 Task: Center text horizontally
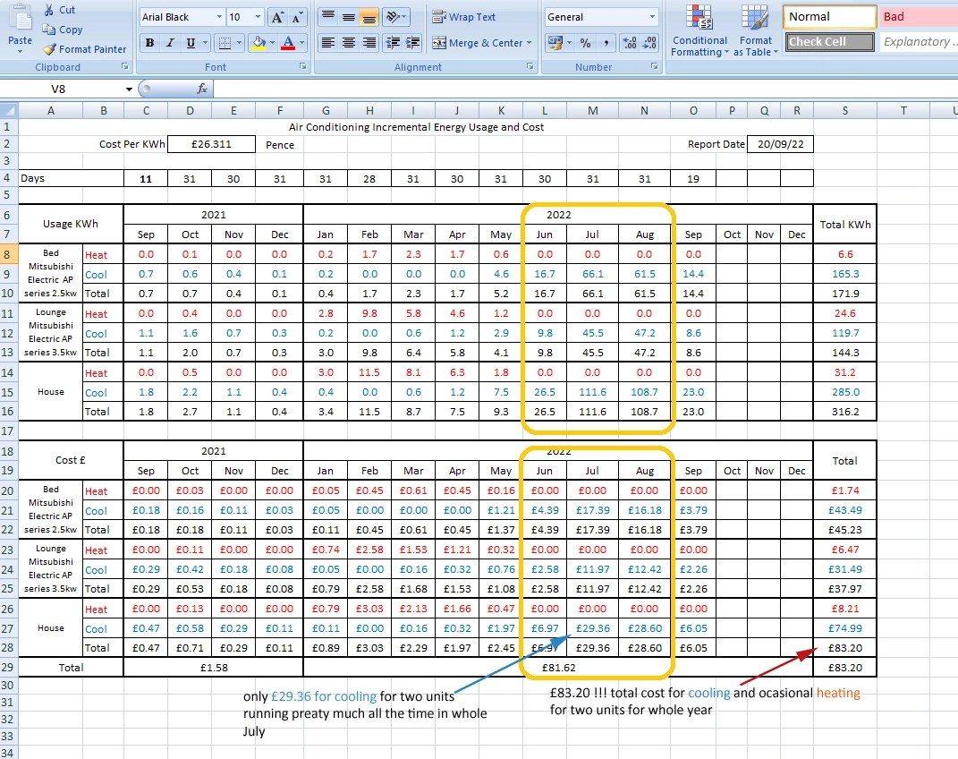point(348,43)
